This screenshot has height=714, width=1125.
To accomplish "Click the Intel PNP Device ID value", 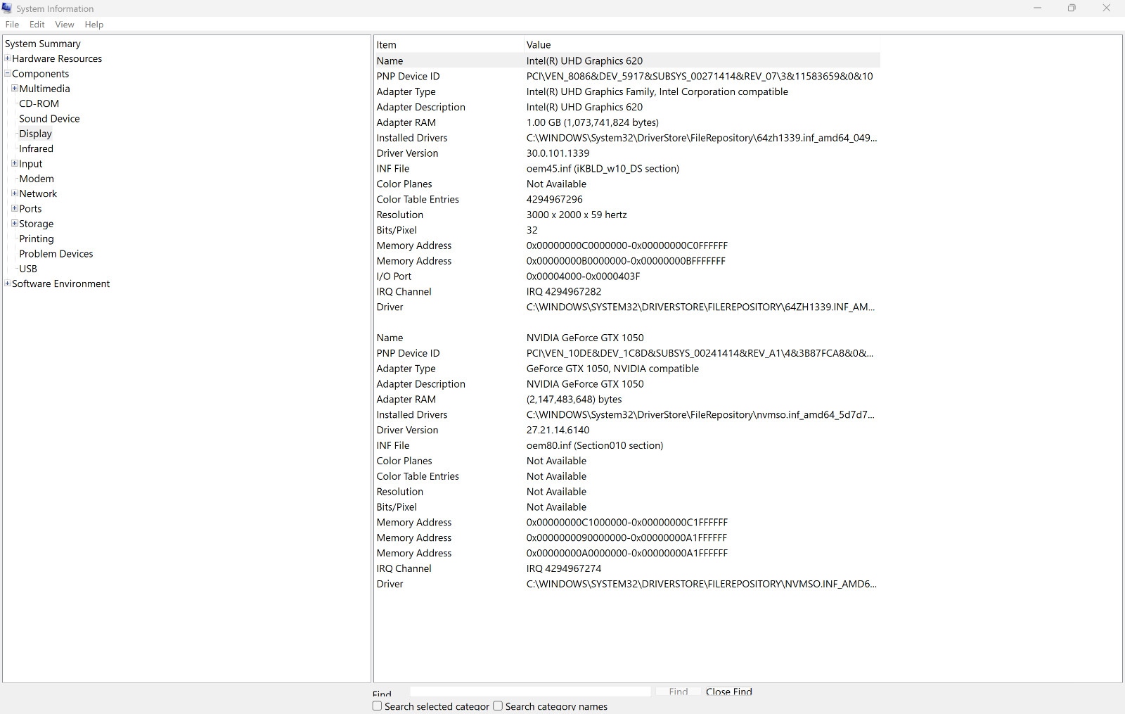I will pos(700,77).
